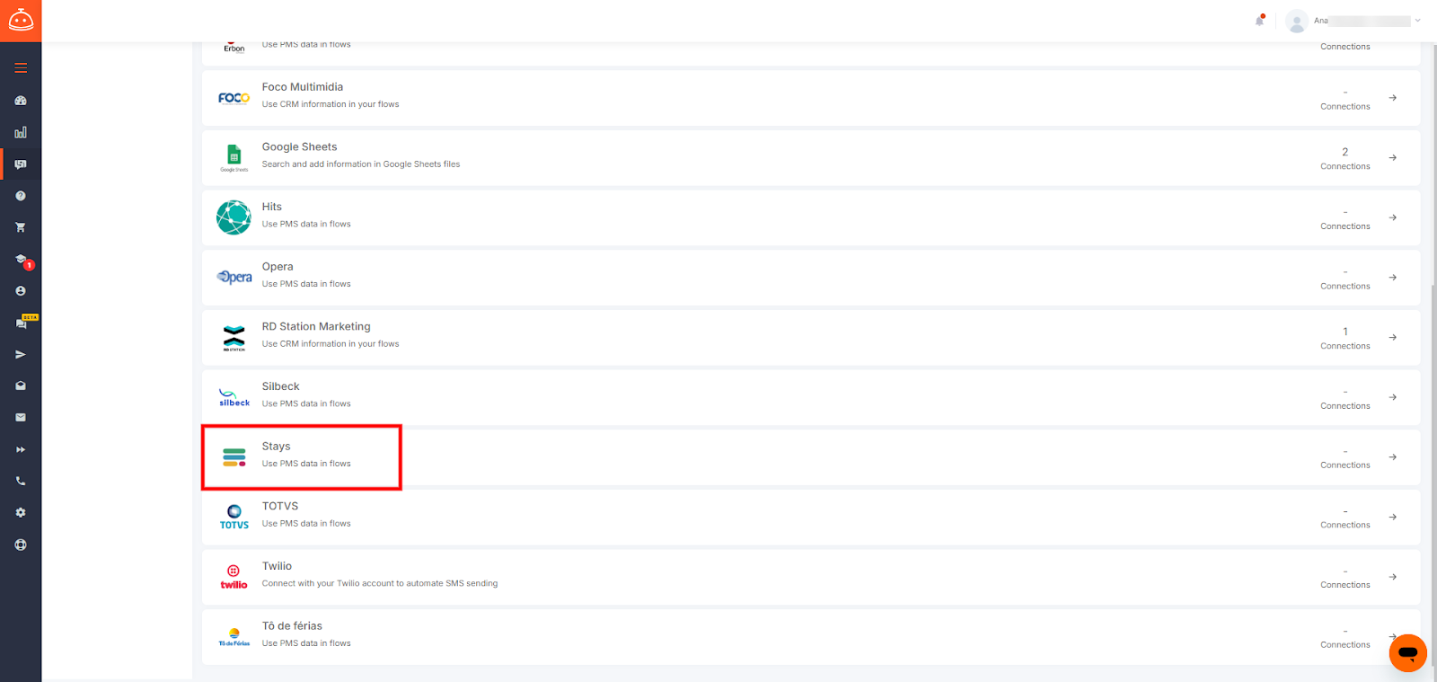This screenshot has height=682, width=1437.
Task: Open Foco Multimidia via its arrow
Action: tap(1392, 98)
